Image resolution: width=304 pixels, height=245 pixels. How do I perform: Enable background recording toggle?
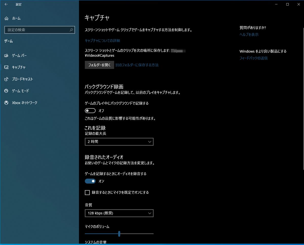pyautogui.click(x=90, y=111)
